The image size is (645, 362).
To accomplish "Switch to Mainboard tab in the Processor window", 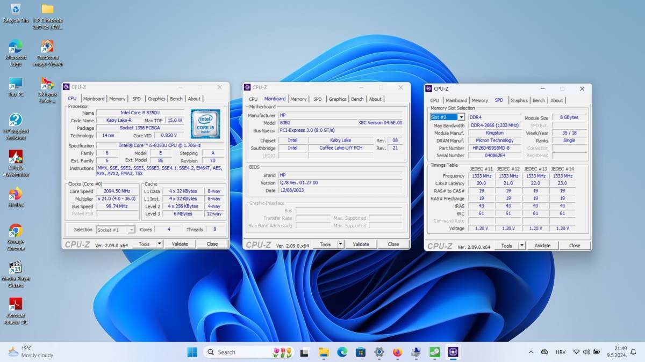I will [x=94, y=99].
